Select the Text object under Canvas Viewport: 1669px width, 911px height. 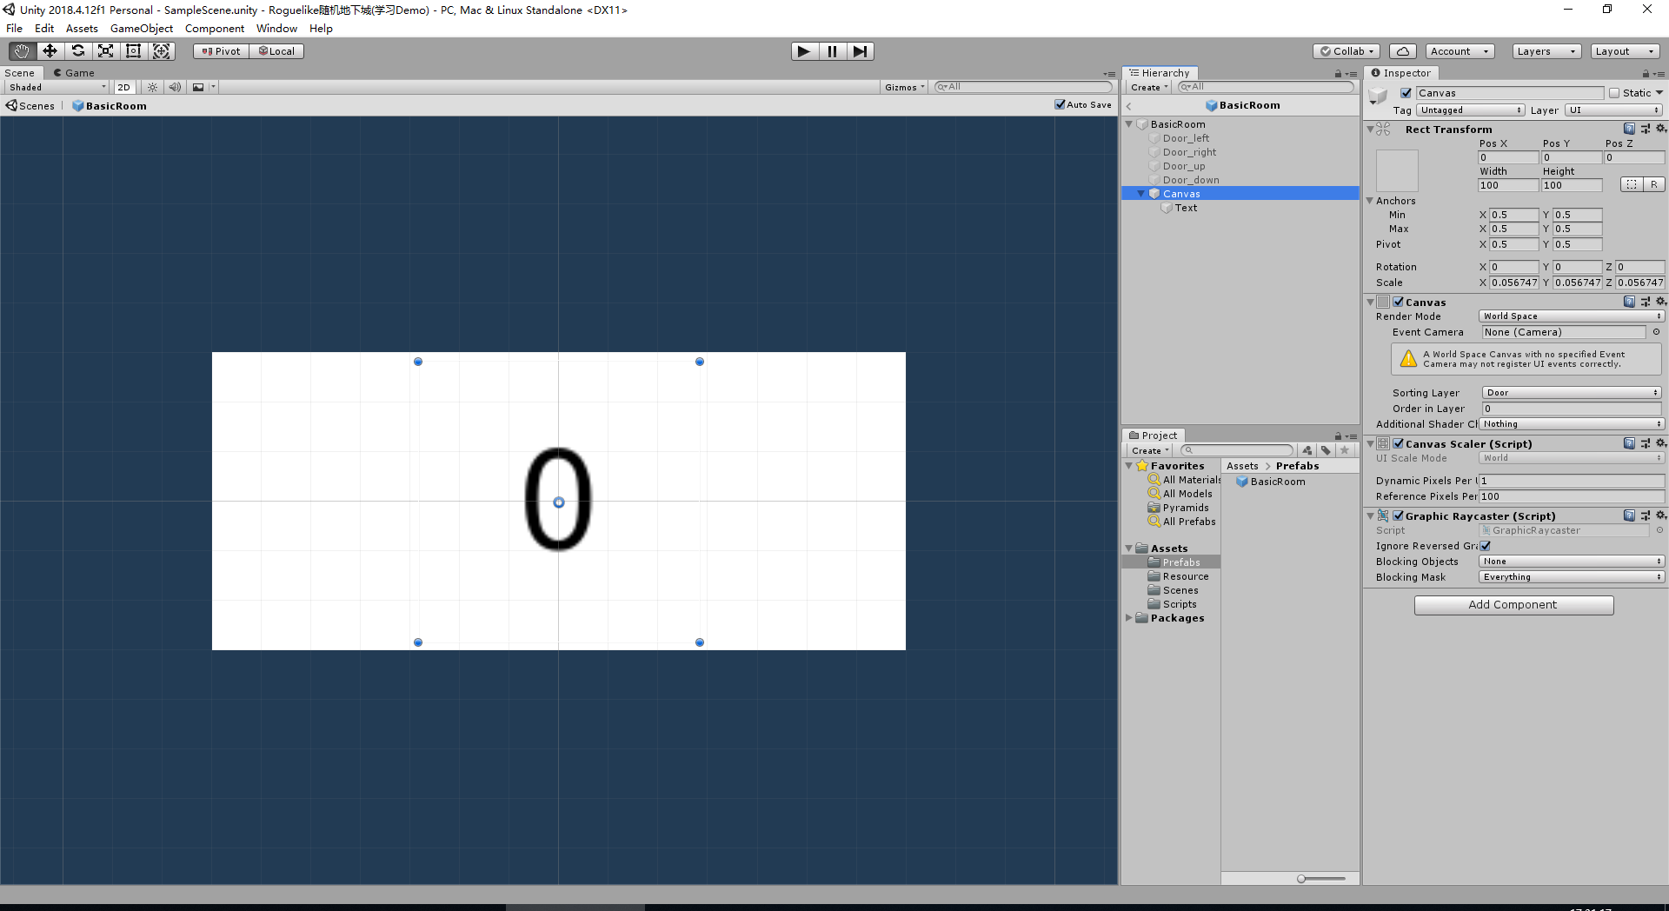pyautogui.click(x=1185, y=208)
